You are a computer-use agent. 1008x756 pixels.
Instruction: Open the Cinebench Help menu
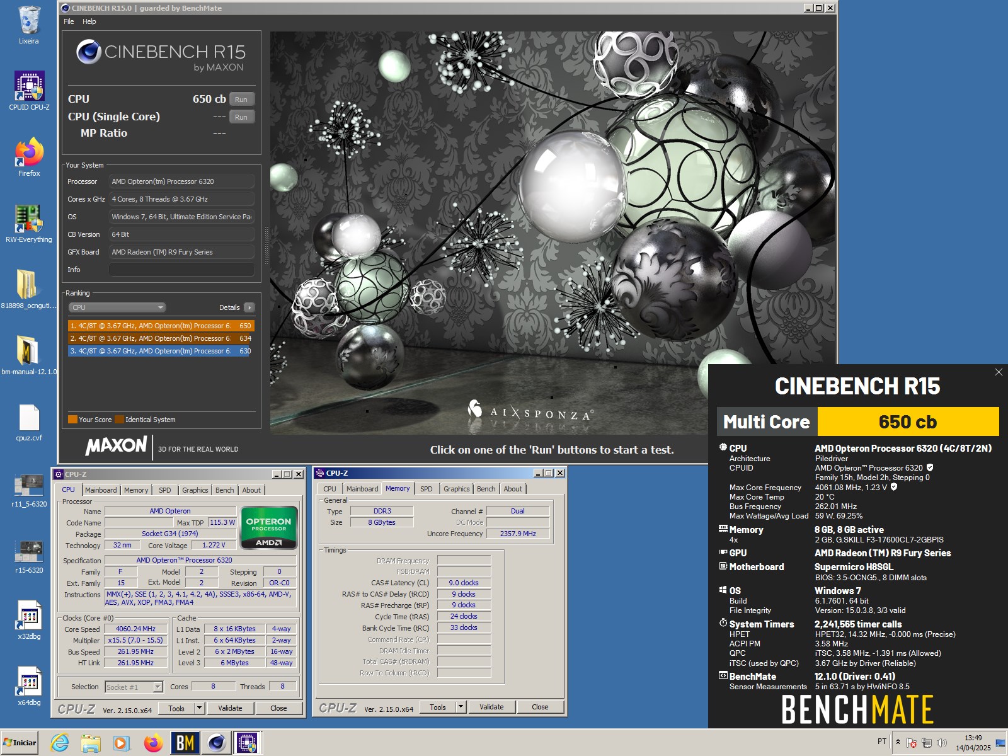[x=89, y=21]
